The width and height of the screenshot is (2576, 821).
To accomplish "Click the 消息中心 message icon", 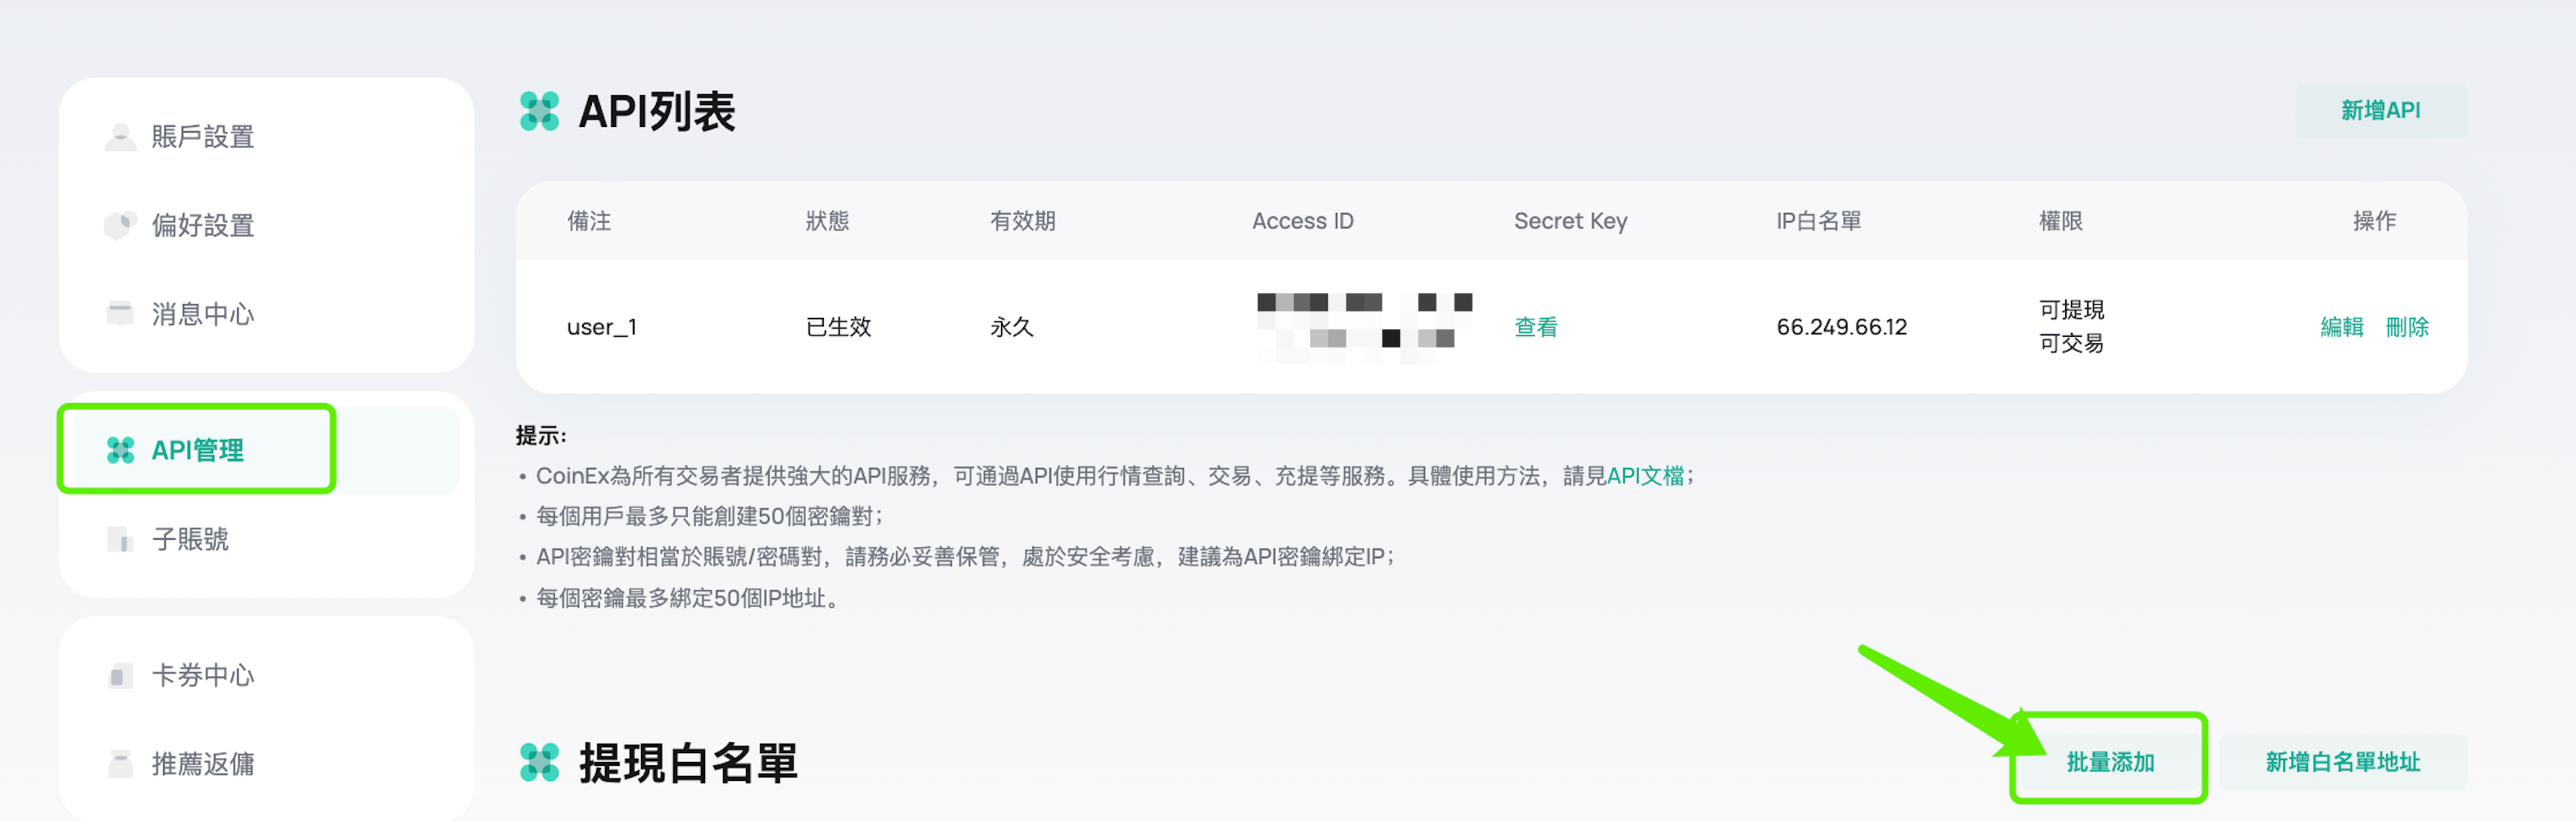I will [120, 314].
